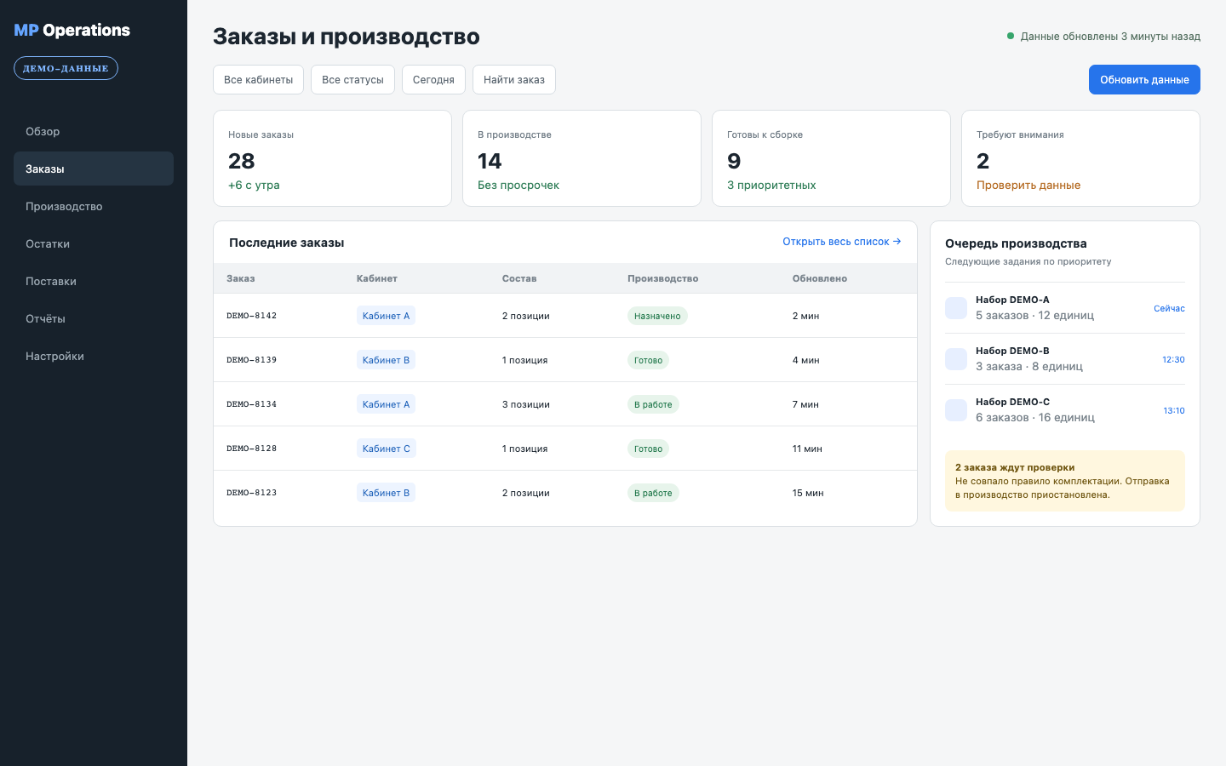
Task: Click the Сейчас time label
Action: coord(1169,308)
